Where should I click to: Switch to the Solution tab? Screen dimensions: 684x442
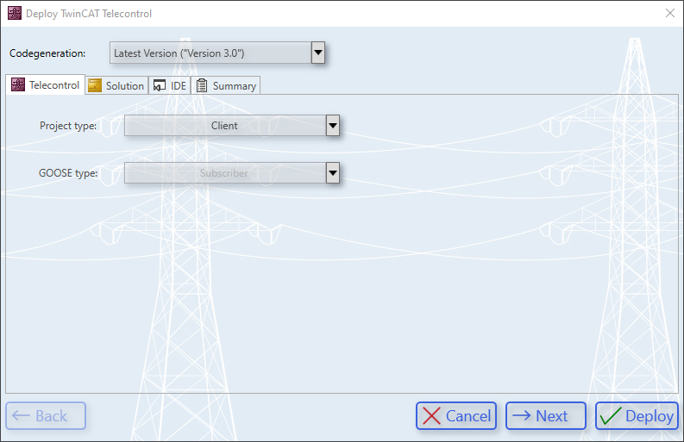click(x=116, y=86)
